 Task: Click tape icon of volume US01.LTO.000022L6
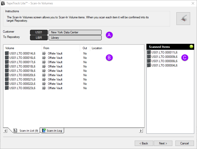click(7, 84)
